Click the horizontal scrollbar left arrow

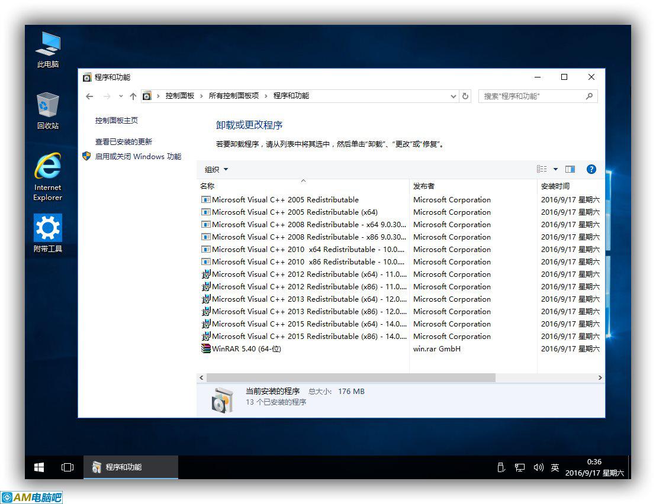tap(201, 378)
